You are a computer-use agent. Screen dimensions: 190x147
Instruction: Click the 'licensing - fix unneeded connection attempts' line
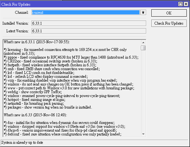(65, 52)
